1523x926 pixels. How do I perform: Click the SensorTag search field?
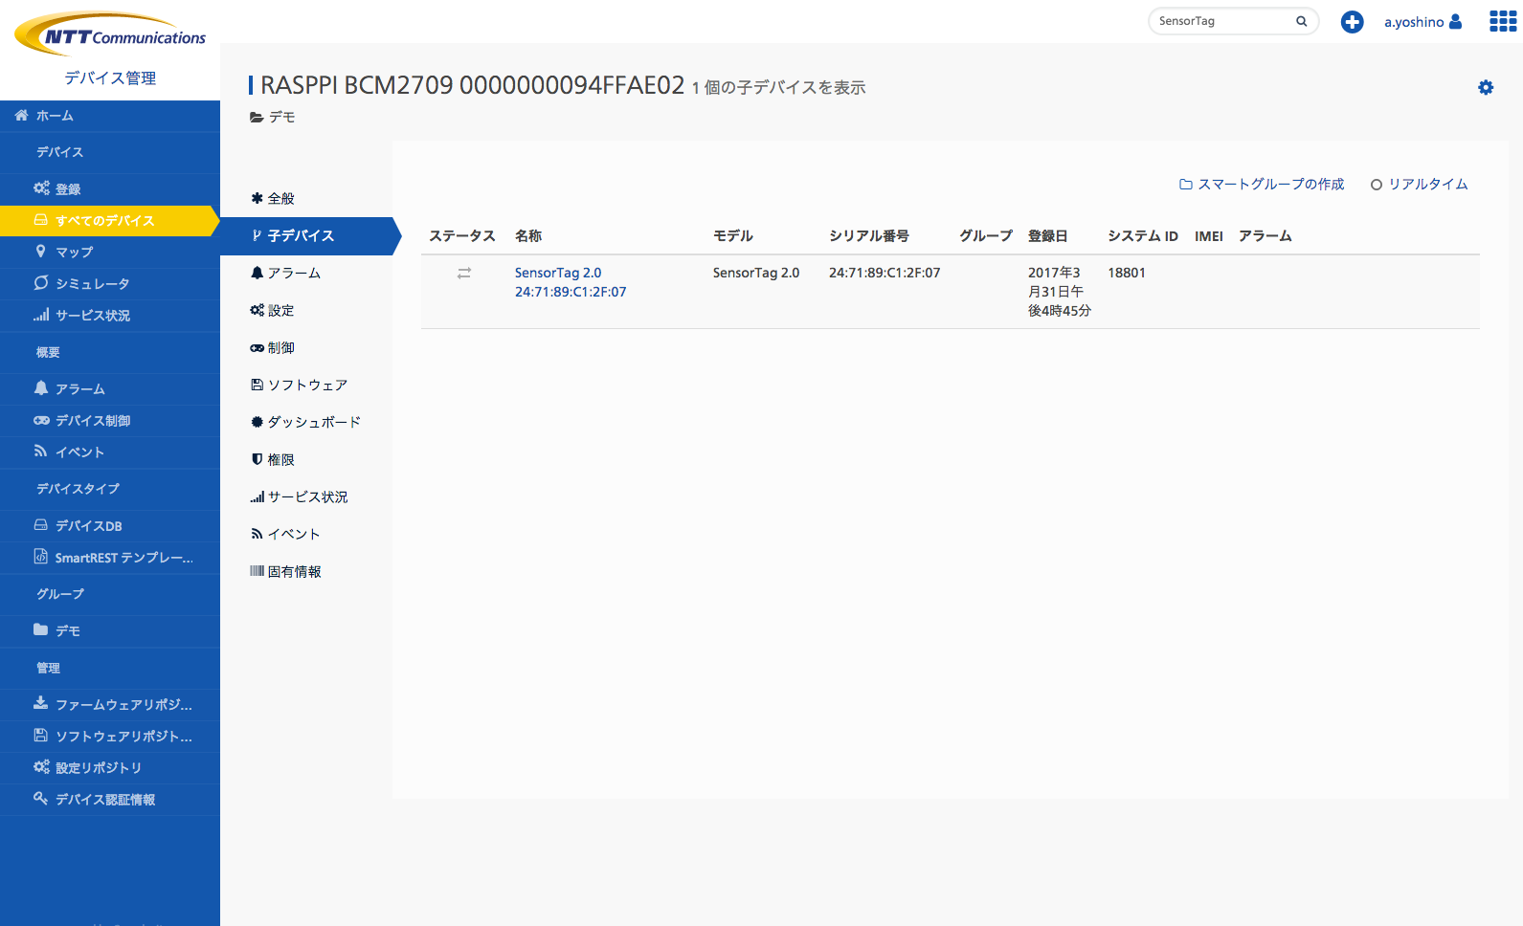1233,21
